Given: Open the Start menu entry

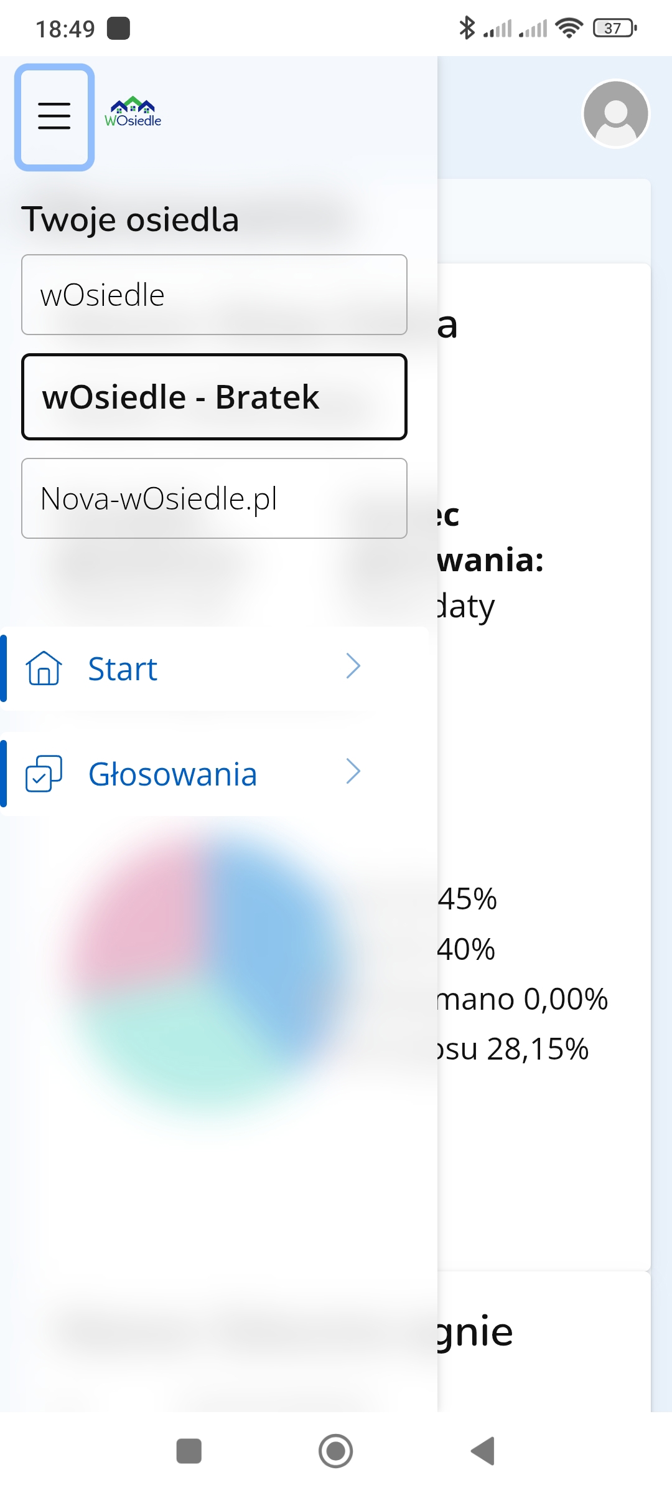Looking at the screenshot, I should click(x=123, y=668).
